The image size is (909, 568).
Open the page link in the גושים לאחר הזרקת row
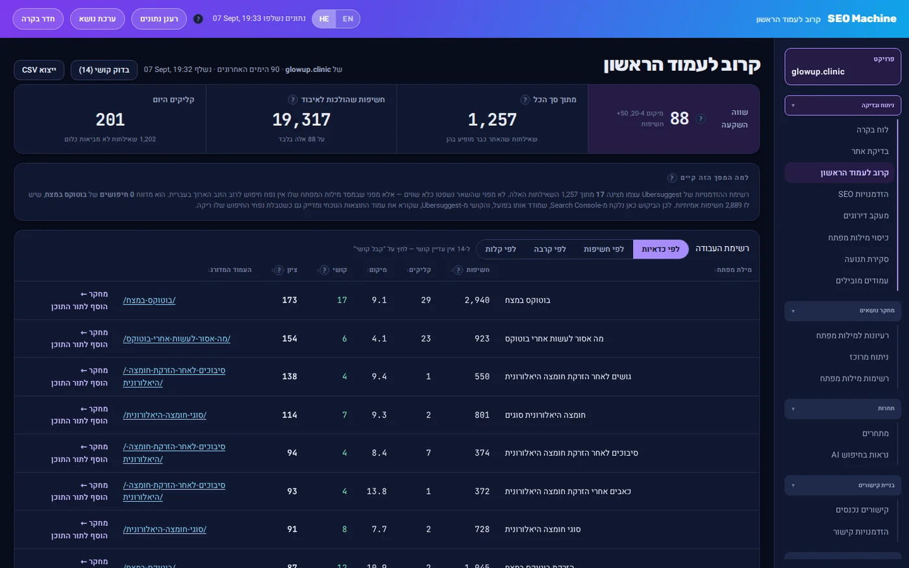pos(174,377)
